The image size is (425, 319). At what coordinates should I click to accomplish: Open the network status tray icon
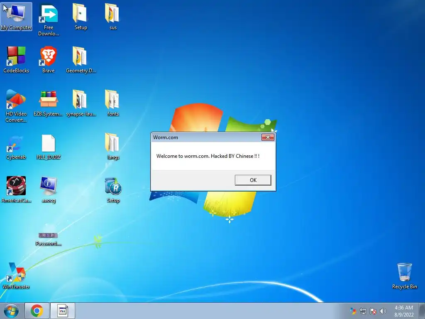tap(363, 311)
